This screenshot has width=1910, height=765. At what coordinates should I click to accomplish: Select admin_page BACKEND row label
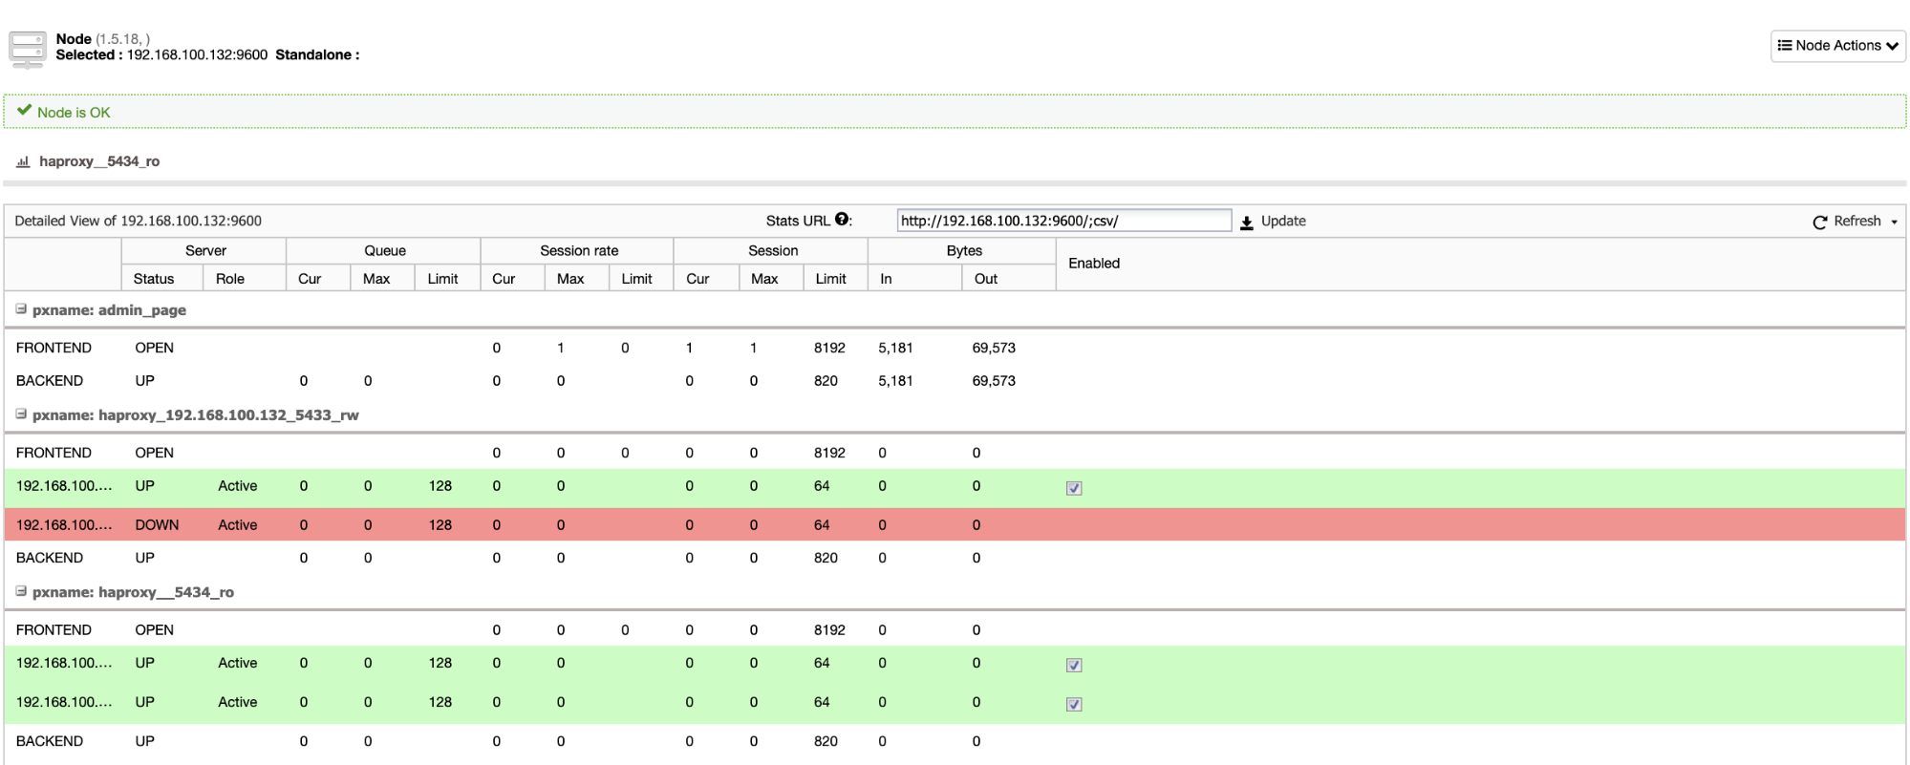tap(50, 381)
